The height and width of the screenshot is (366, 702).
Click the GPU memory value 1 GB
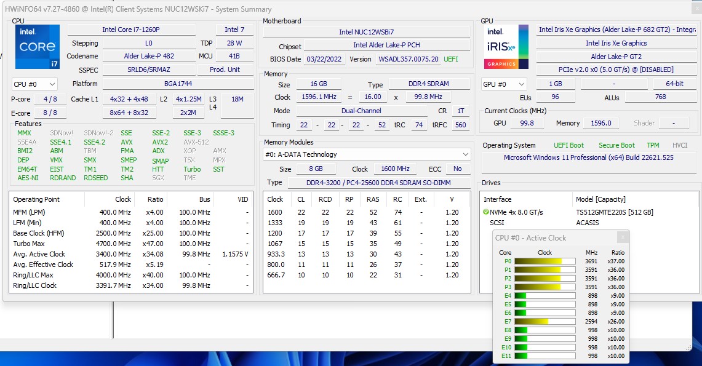pyautogui.click(x=556, y=84)
